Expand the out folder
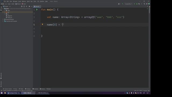The width and height of the screenshot is (172, 97). [5, 12]
